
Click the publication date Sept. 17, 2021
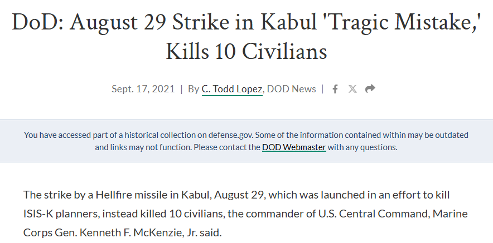pyautogui.click(x=143, y=89)
